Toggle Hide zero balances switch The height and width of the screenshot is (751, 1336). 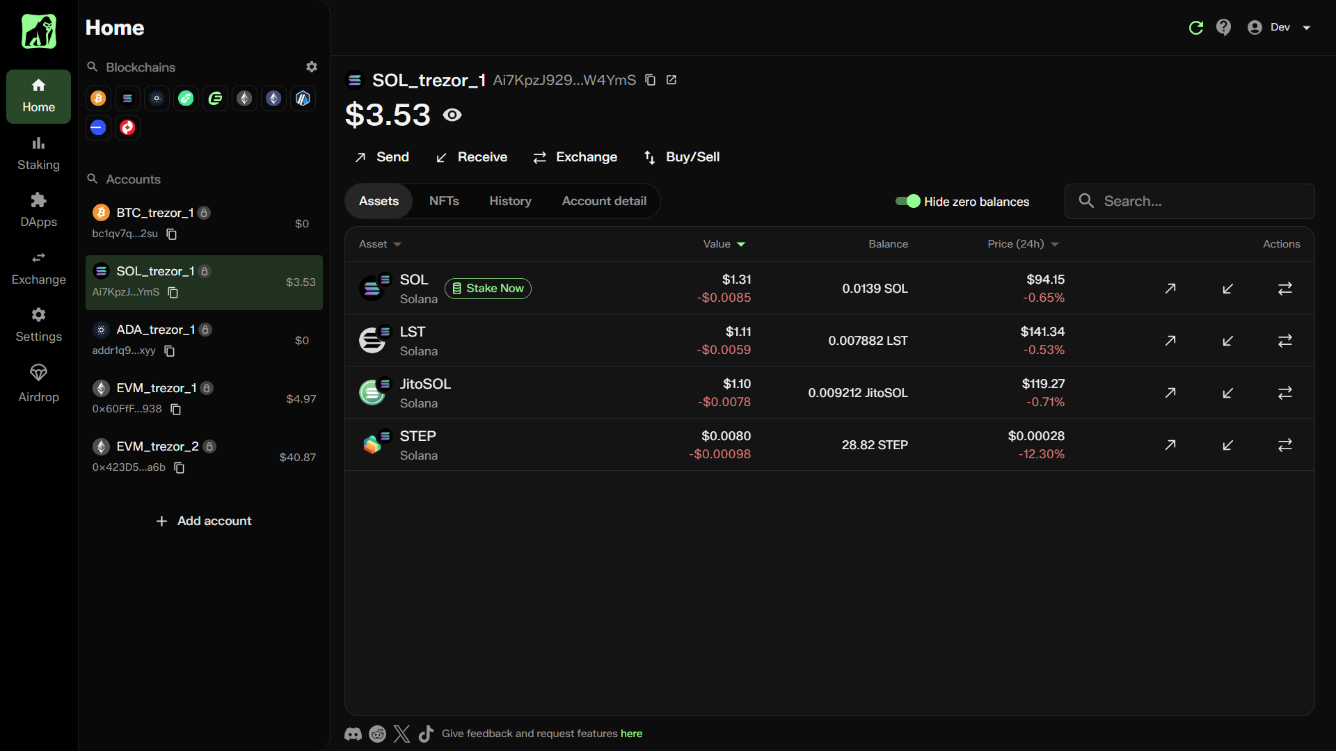(907, 201)
